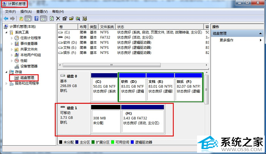266x154 pixels.
Task: Go up one level with folder icon
Action: pos(21,18)
